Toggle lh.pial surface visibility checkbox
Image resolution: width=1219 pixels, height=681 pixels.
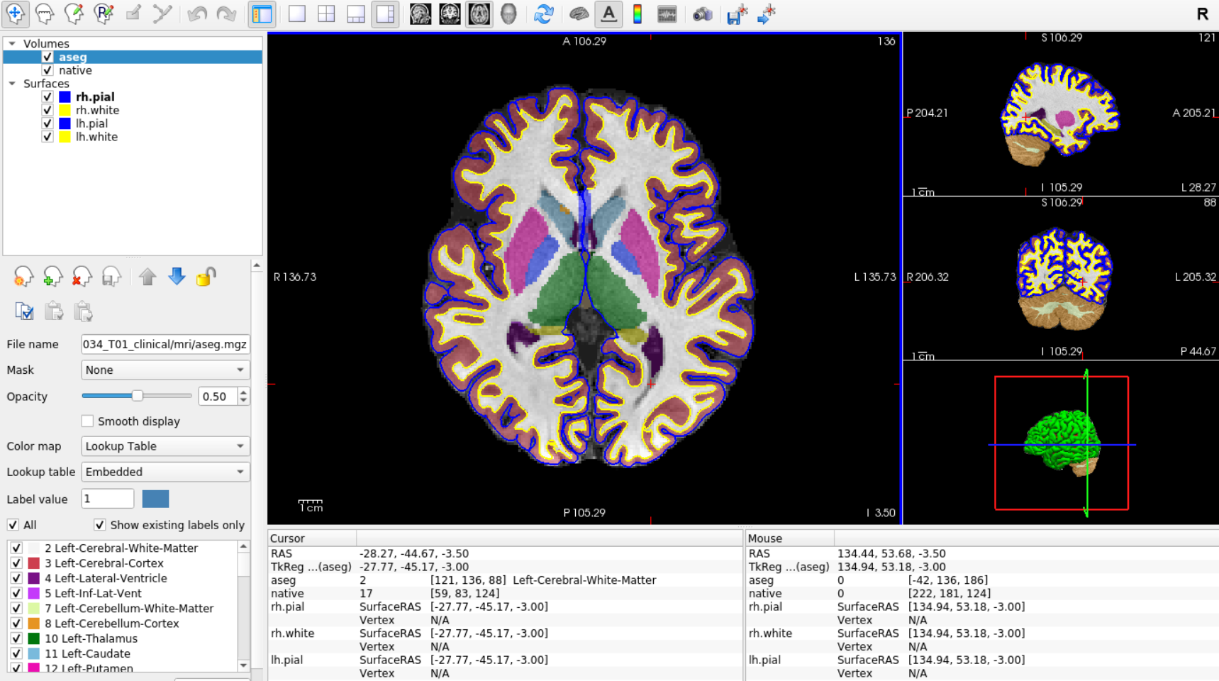(48, 123)
